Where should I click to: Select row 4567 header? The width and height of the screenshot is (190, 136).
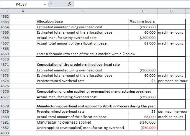[5, 43]
